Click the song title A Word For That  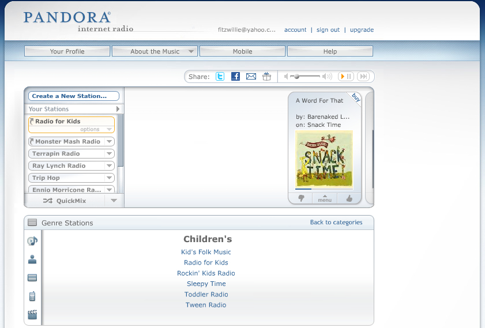pos(319,100)
